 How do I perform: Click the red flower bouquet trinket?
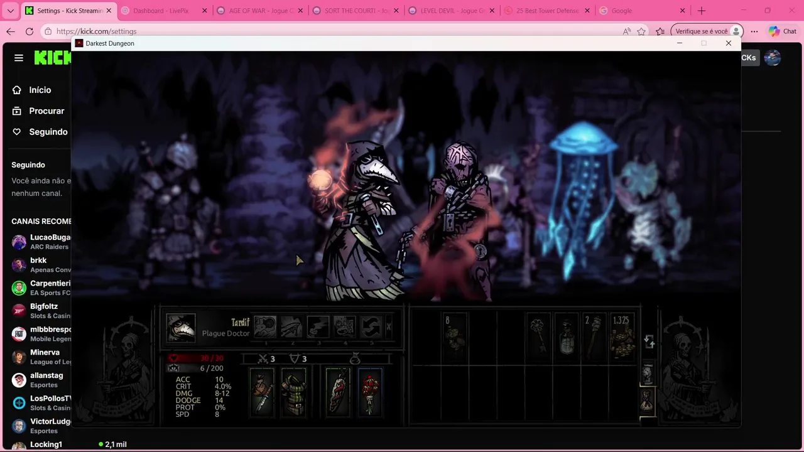(x=370, y=392)
